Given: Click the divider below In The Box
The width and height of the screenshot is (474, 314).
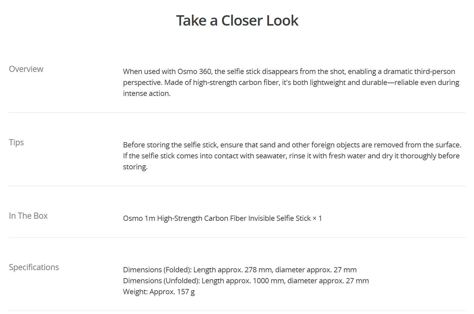Looking at the screenshot, I should (x=237, y=237).
